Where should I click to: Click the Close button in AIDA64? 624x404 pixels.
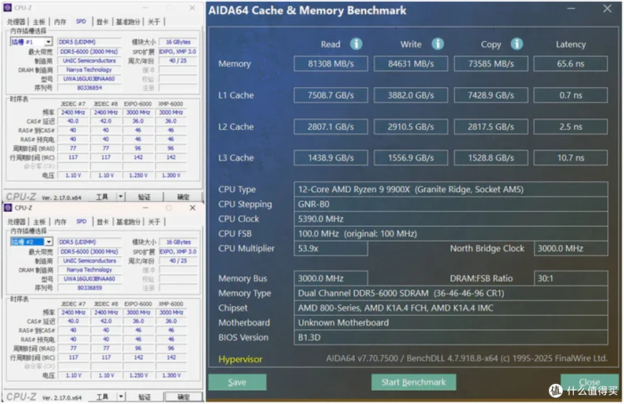(x=589, y=382)
